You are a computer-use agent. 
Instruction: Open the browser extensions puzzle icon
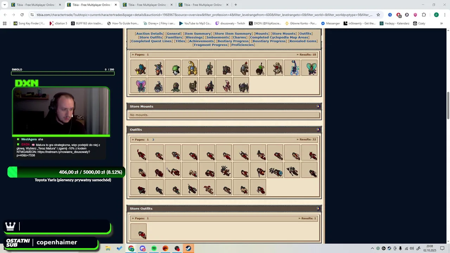pyautogui.click(x=424, y=15)
